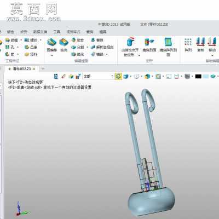Image resolution: width=219 pixels, height=219 pixels.
Task: Click the rounded base of the 3D model
Action: point(152,201)
